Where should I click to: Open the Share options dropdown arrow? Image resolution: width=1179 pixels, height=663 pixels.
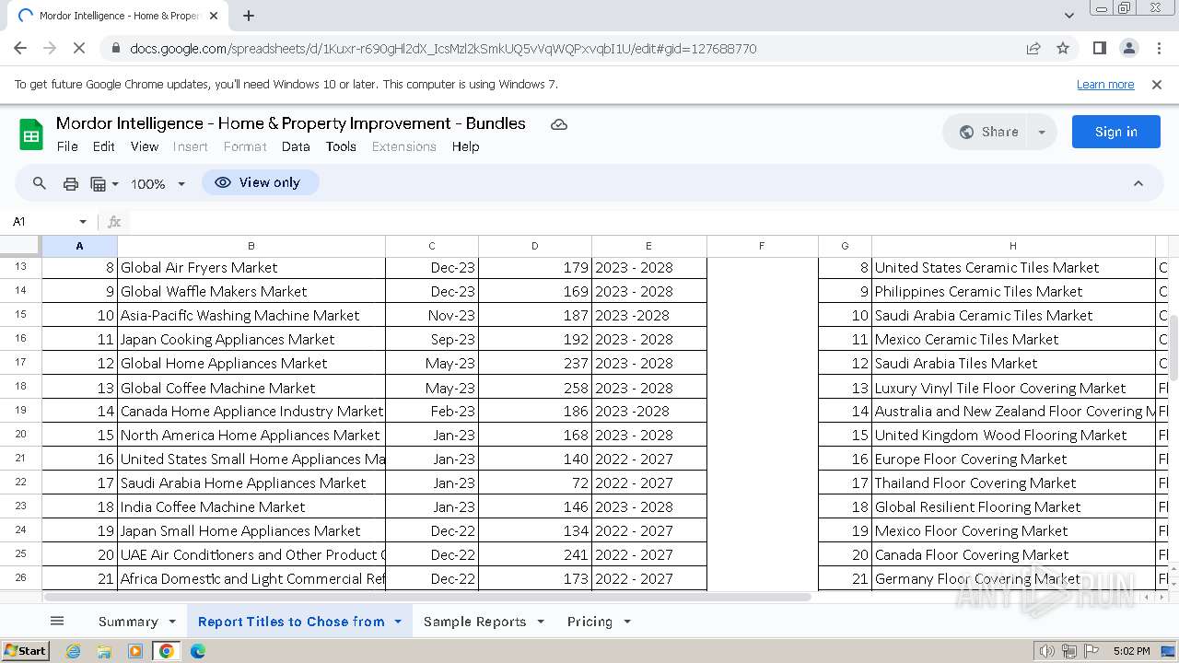pyautogui.click(x=1042, y=132)
